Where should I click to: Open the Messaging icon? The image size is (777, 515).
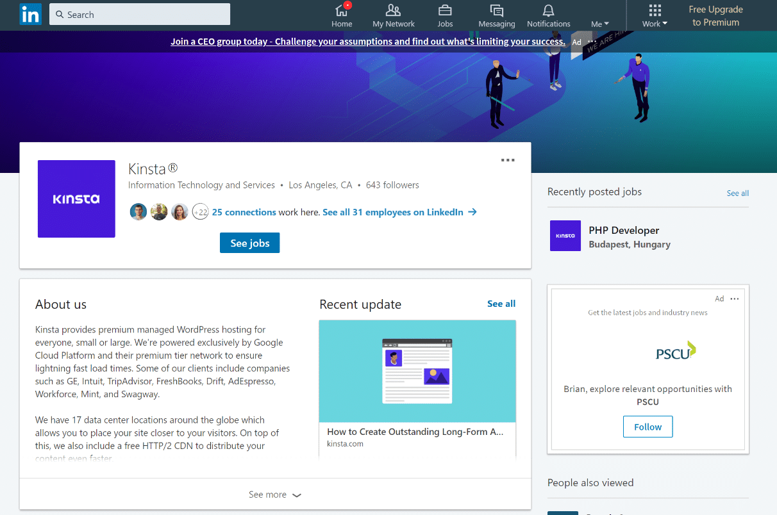coord(496,10)
